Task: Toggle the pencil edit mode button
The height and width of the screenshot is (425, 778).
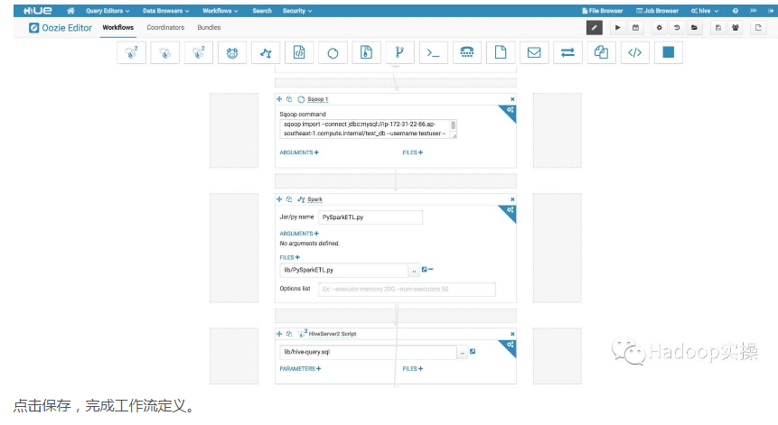Action: tap(595, 28)
